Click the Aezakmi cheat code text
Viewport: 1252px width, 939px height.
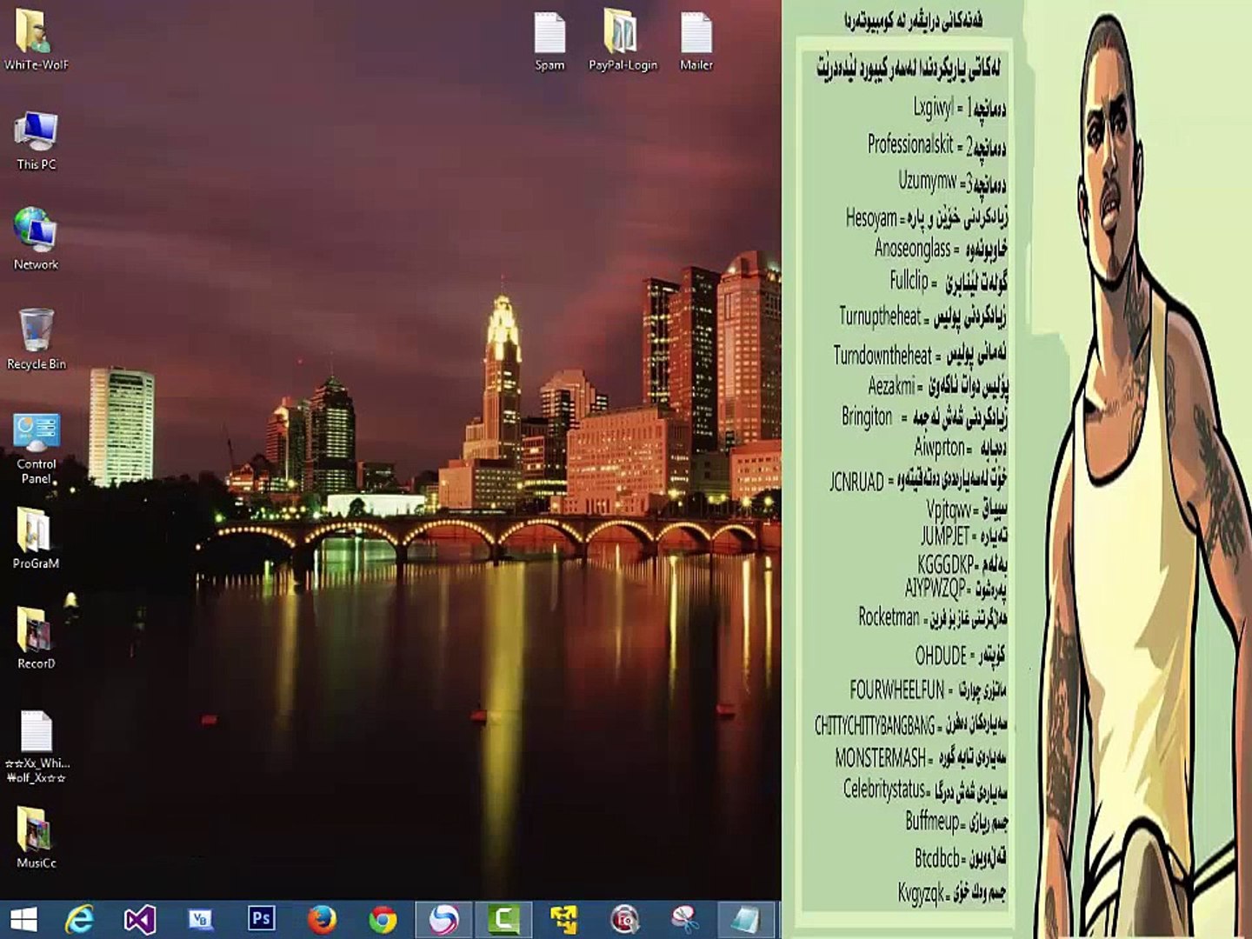[892, 385]
